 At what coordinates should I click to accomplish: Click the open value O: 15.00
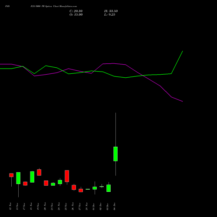(76, 15)
